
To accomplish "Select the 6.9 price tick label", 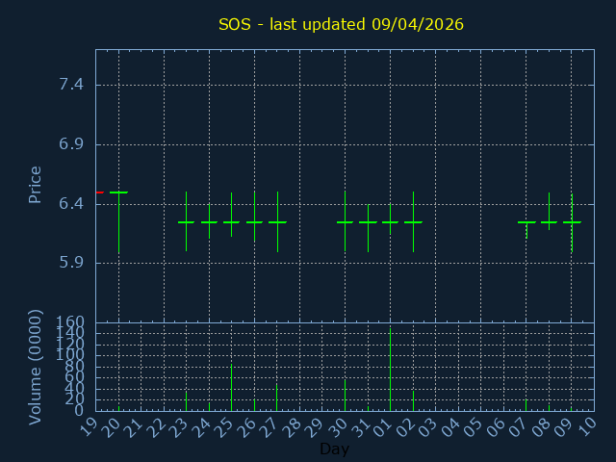I will pyautogui.click(x=71, y=144).
